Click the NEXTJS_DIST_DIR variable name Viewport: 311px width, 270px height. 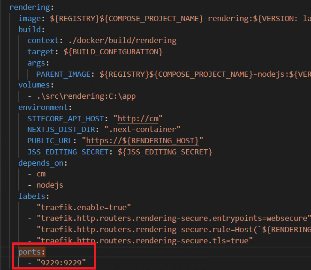[x=61, y=130]
